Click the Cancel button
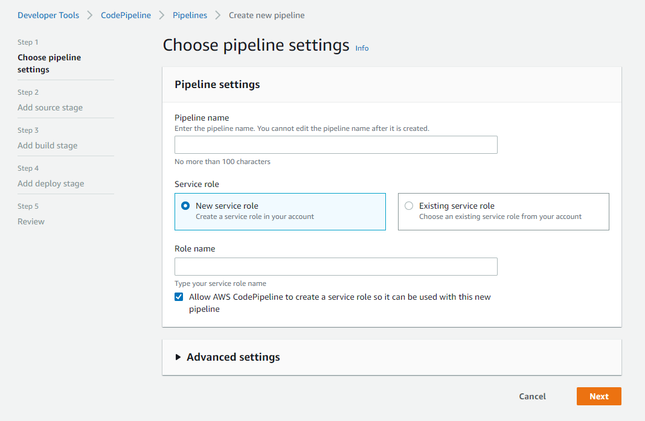645x421 pixels. (x=532, y=396)
